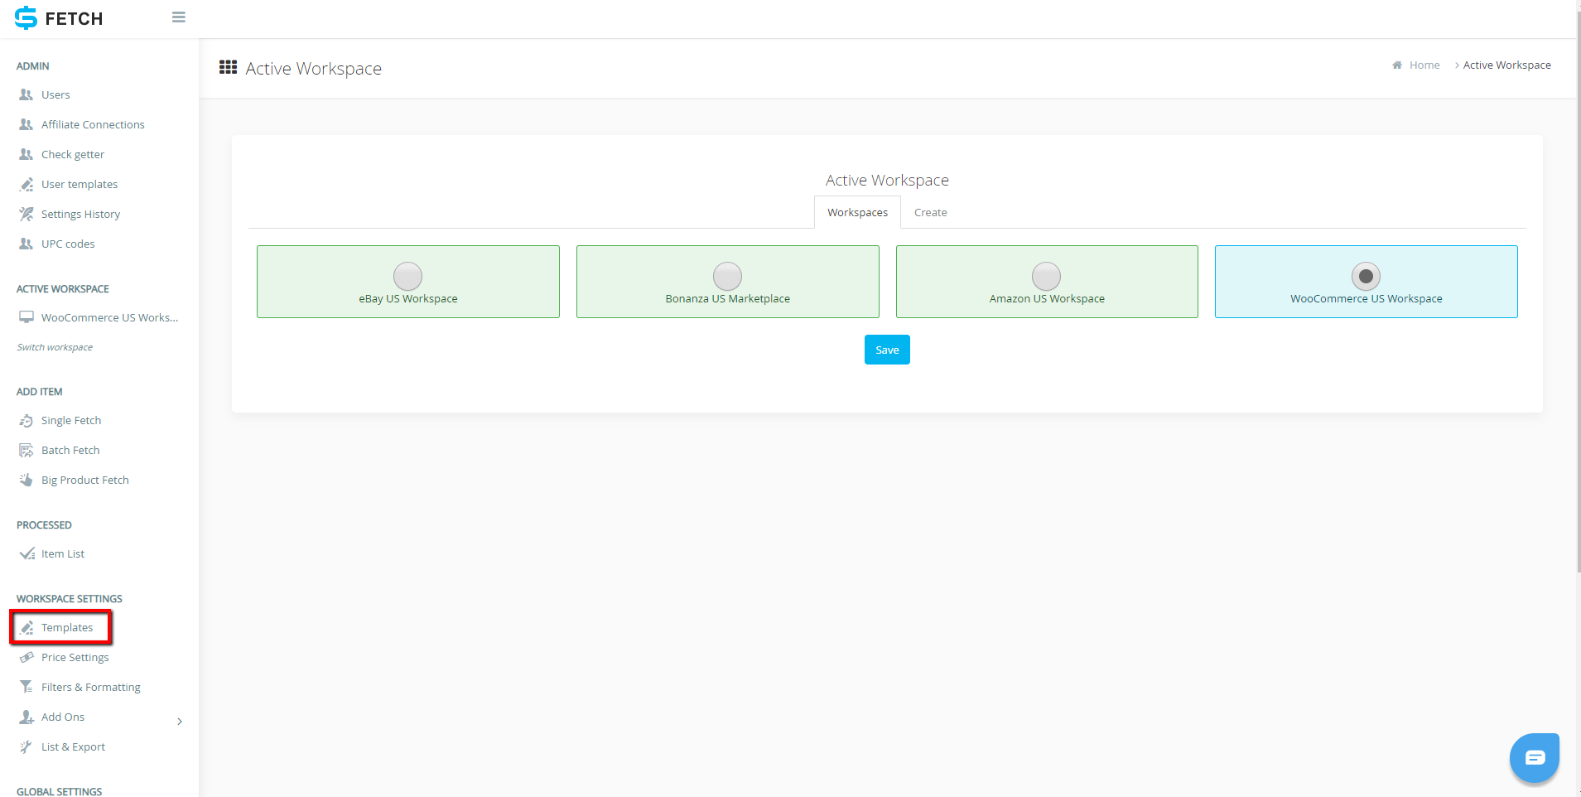The image size is (1581, 797).
Task: Open the chat support bubble
Action: 1535,757
